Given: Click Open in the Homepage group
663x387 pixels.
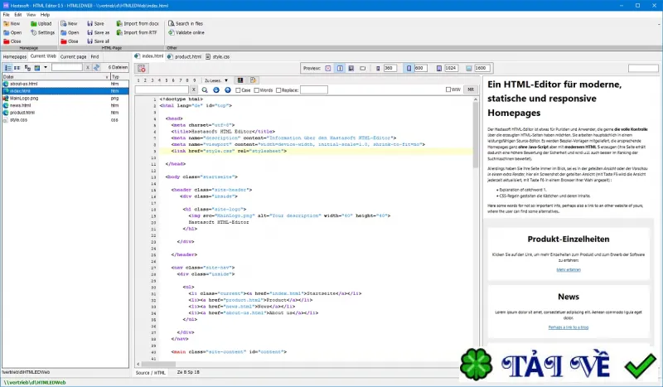Looking at the screenshot, I should pyautogui.click(x=12, y=32).
